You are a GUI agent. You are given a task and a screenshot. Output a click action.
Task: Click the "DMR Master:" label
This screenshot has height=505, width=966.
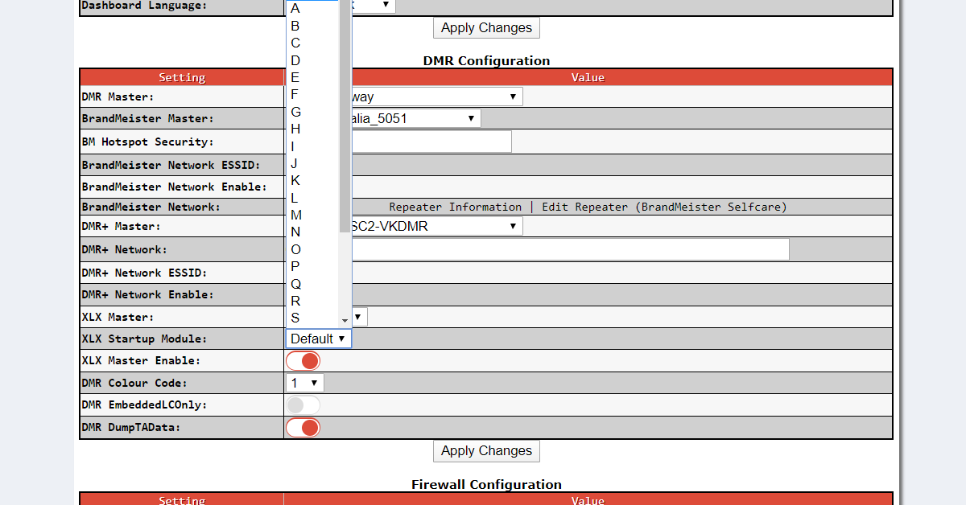118,96
